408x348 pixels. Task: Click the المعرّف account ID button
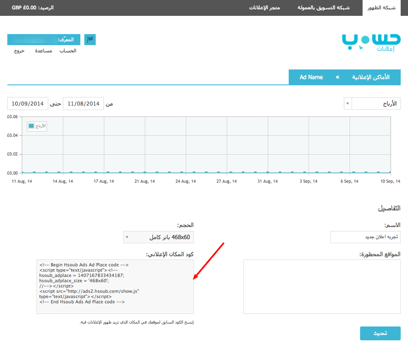click(x=44, y=40)
